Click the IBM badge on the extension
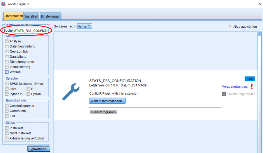The width and height of the screenshot is (263, 153). (x=250, y=79)
